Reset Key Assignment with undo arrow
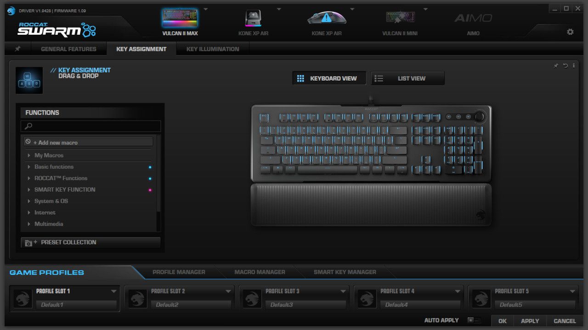The image size is (588, 330). 565,66
